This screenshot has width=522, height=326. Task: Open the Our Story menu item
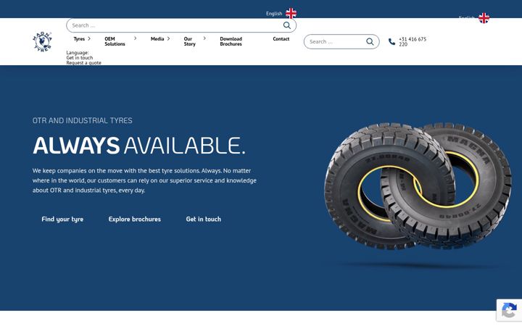pyautogui.click(x=189, y=41)
